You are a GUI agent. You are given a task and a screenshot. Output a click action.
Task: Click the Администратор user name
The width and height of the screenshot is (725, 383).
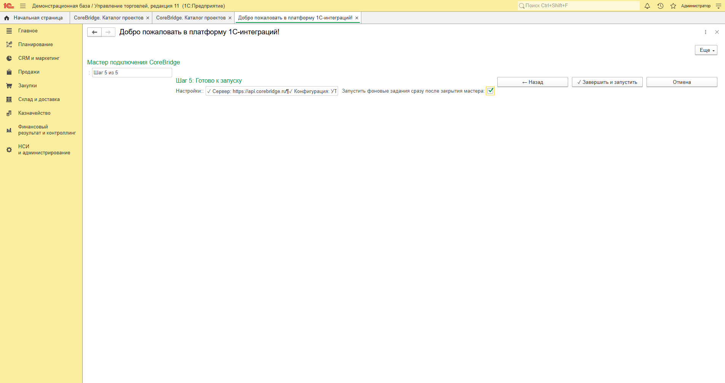(696, 6)
